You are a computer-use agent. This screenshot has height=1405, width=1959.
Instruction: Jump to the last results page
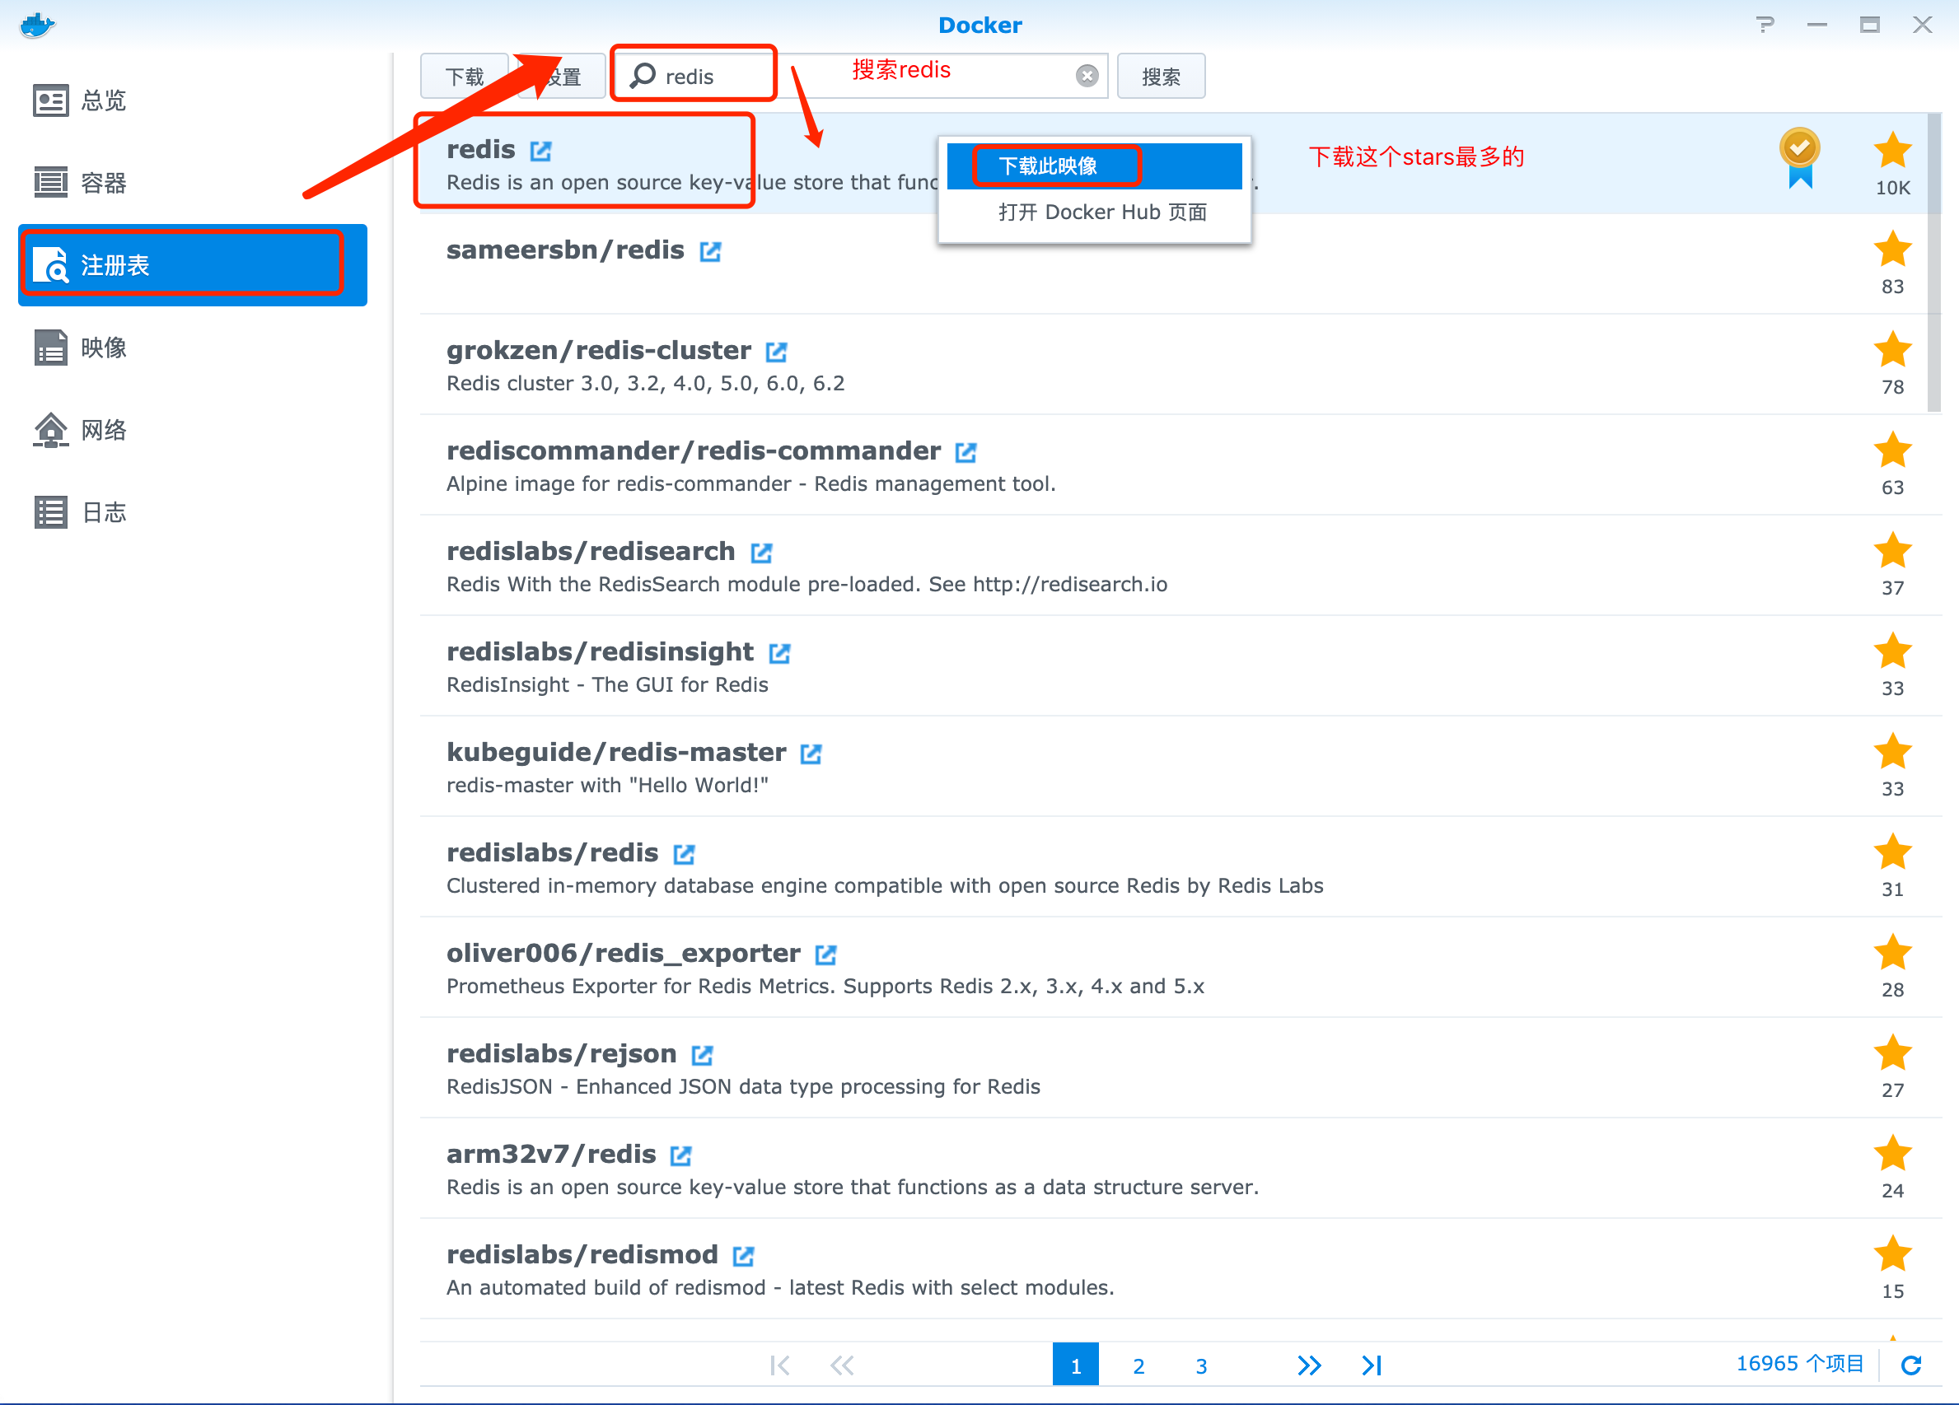click(x=1372, y=1365)
